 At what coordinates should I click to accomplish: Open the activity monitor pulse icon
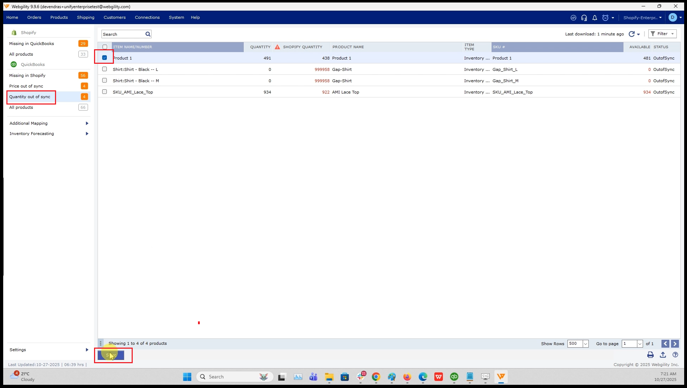coord(573,18)
